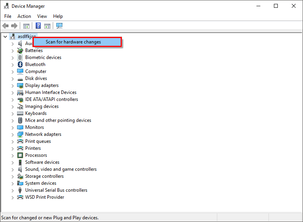Expand the Display adapters node
Screen dimensions: 303x222
coord(13,86)
